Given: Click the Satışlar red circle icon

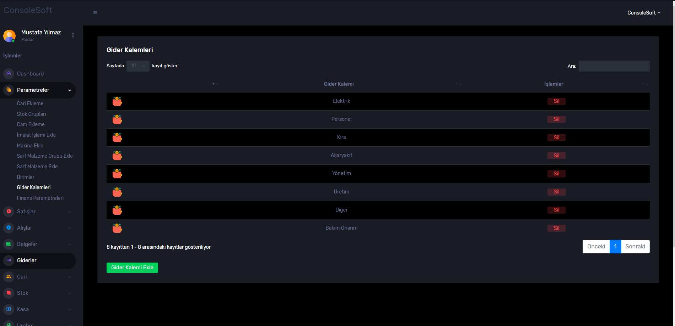Looking at the screenshot, I should point(9,212).
